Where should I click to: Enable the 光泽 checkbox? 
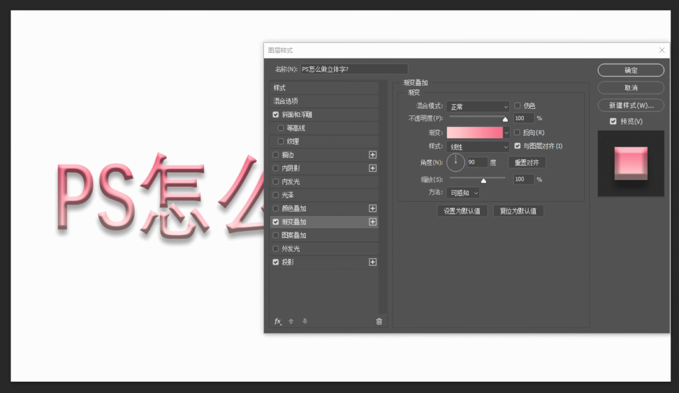pos(275,195)
